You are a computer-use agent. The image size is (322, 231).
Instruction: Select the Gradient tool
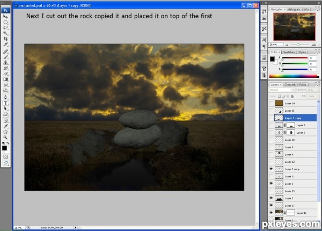(5, 79)
